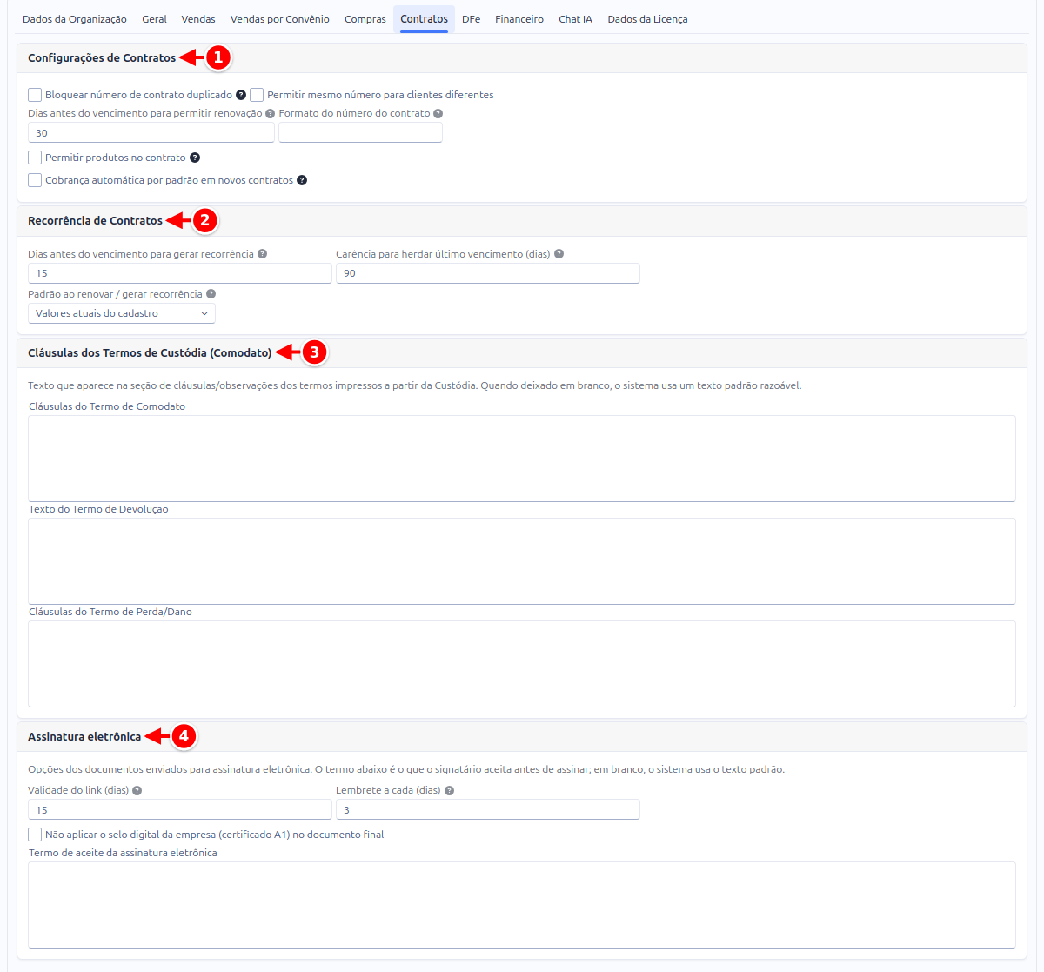Screen dimensions: 1044x972
Task: Select the Contratos tab
Action: tap(425, 19)
